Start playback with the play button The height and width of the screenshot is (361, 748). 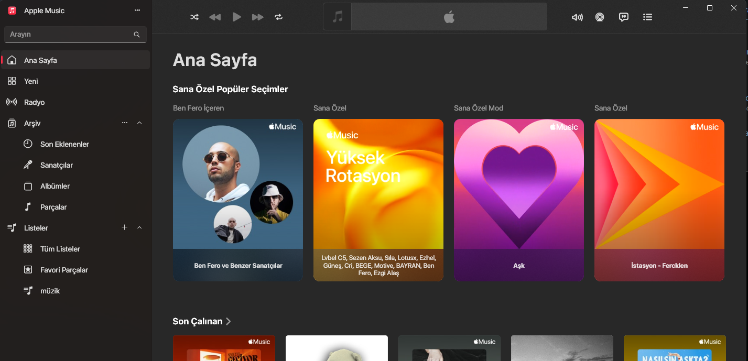point(237,17)
